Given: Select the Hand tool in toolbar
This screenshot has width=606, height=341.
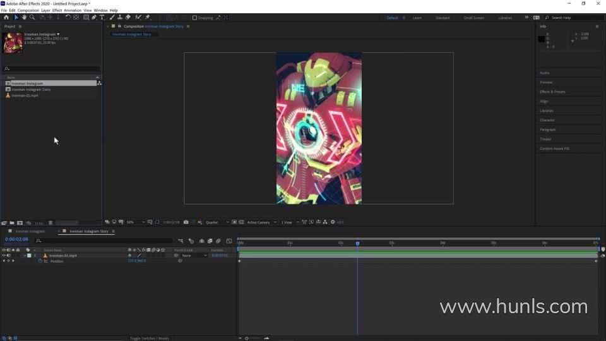Looking at the screenshot, I should (x=25, y=18).
